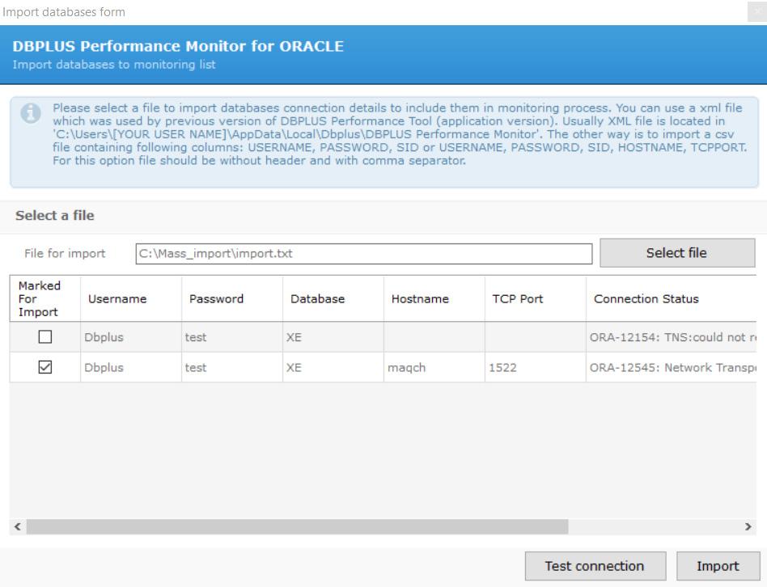Click the File for import path field
Viewport: 767px width, 587px height.
click(x=364, y=254)
